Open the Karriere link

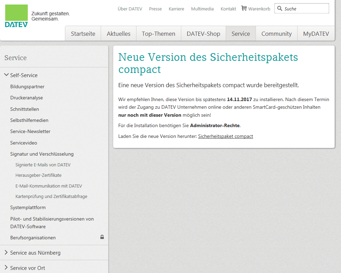(x=176, y=9)
